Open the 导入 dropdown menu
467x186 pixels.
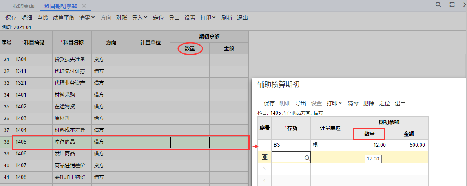click(140, 18)
